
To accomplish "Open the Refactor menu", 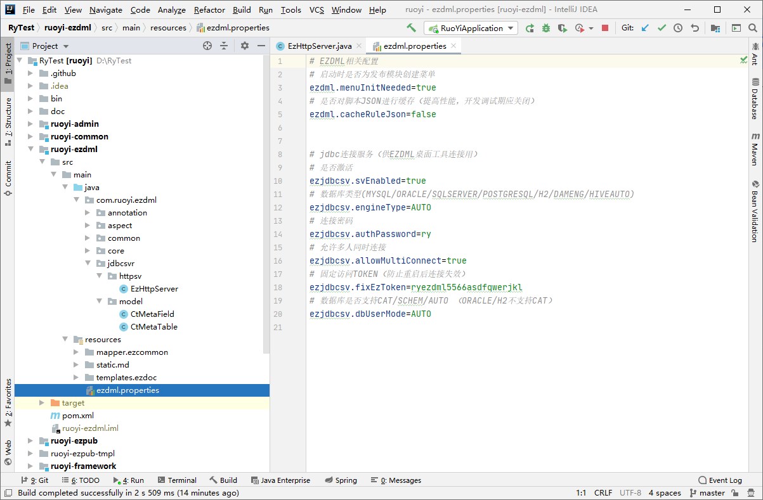I will 209,10.
